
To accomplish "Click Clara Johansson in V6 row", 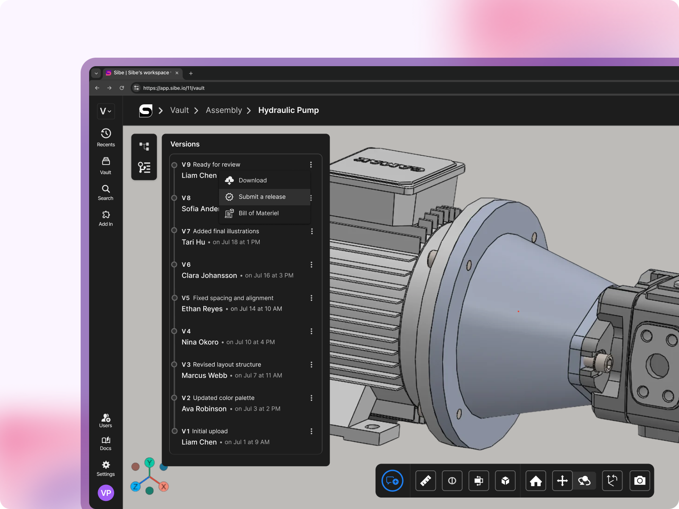I will pyautogui.click(x=209, y=276).
